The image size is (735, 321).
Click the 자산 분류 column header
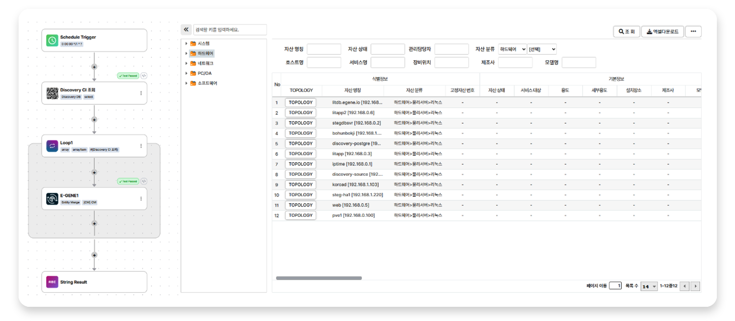414,90
